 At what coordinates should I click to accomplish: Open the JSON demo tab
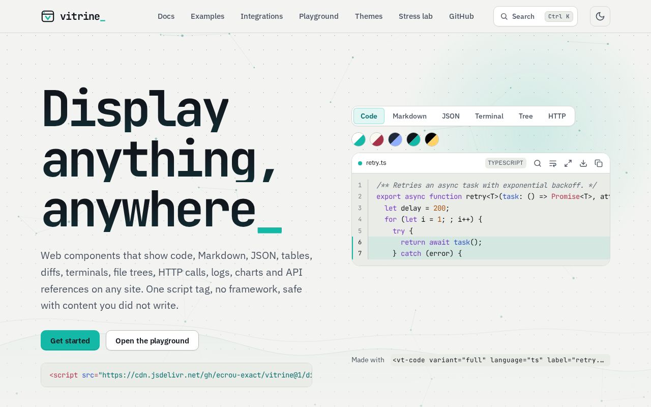pos(451,116)
